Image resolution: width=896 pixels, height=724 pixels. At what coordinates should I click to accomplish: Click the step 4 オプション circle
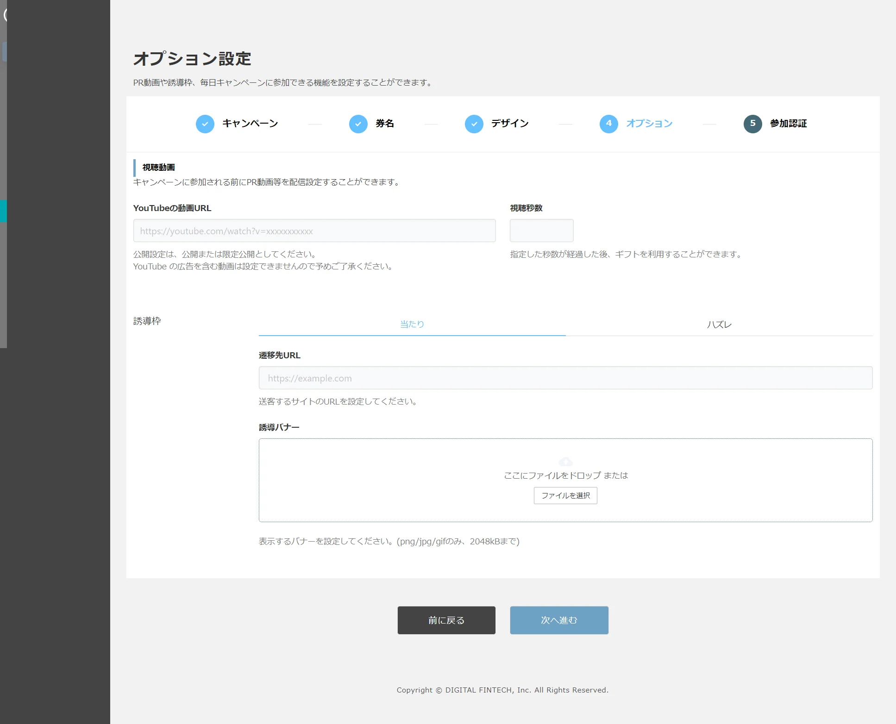coord(608,124)
